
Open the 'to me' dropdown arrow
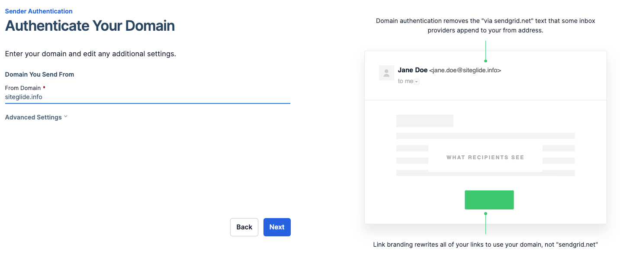point(416,82)
